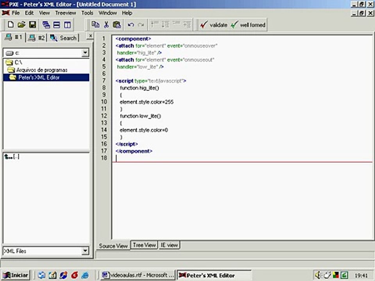Paste the clipboard with the paste icon

coord(117,25)
